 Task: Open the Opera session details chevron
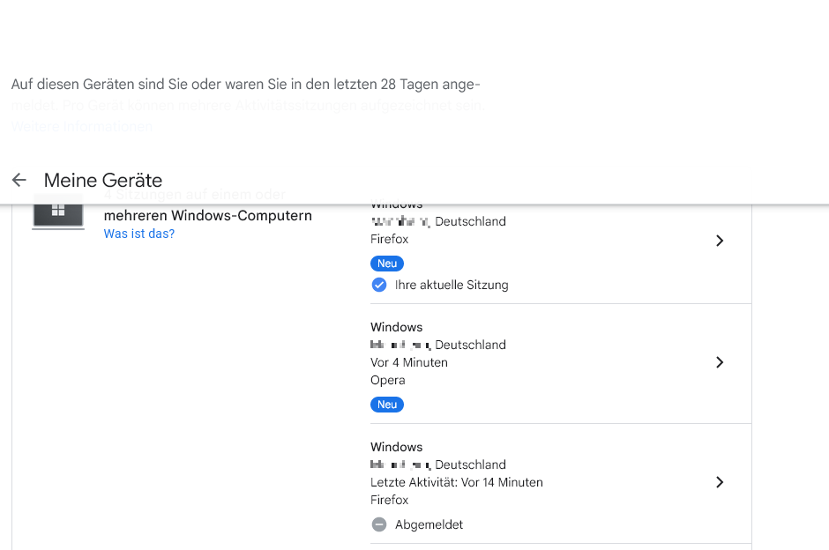(720, 362)
